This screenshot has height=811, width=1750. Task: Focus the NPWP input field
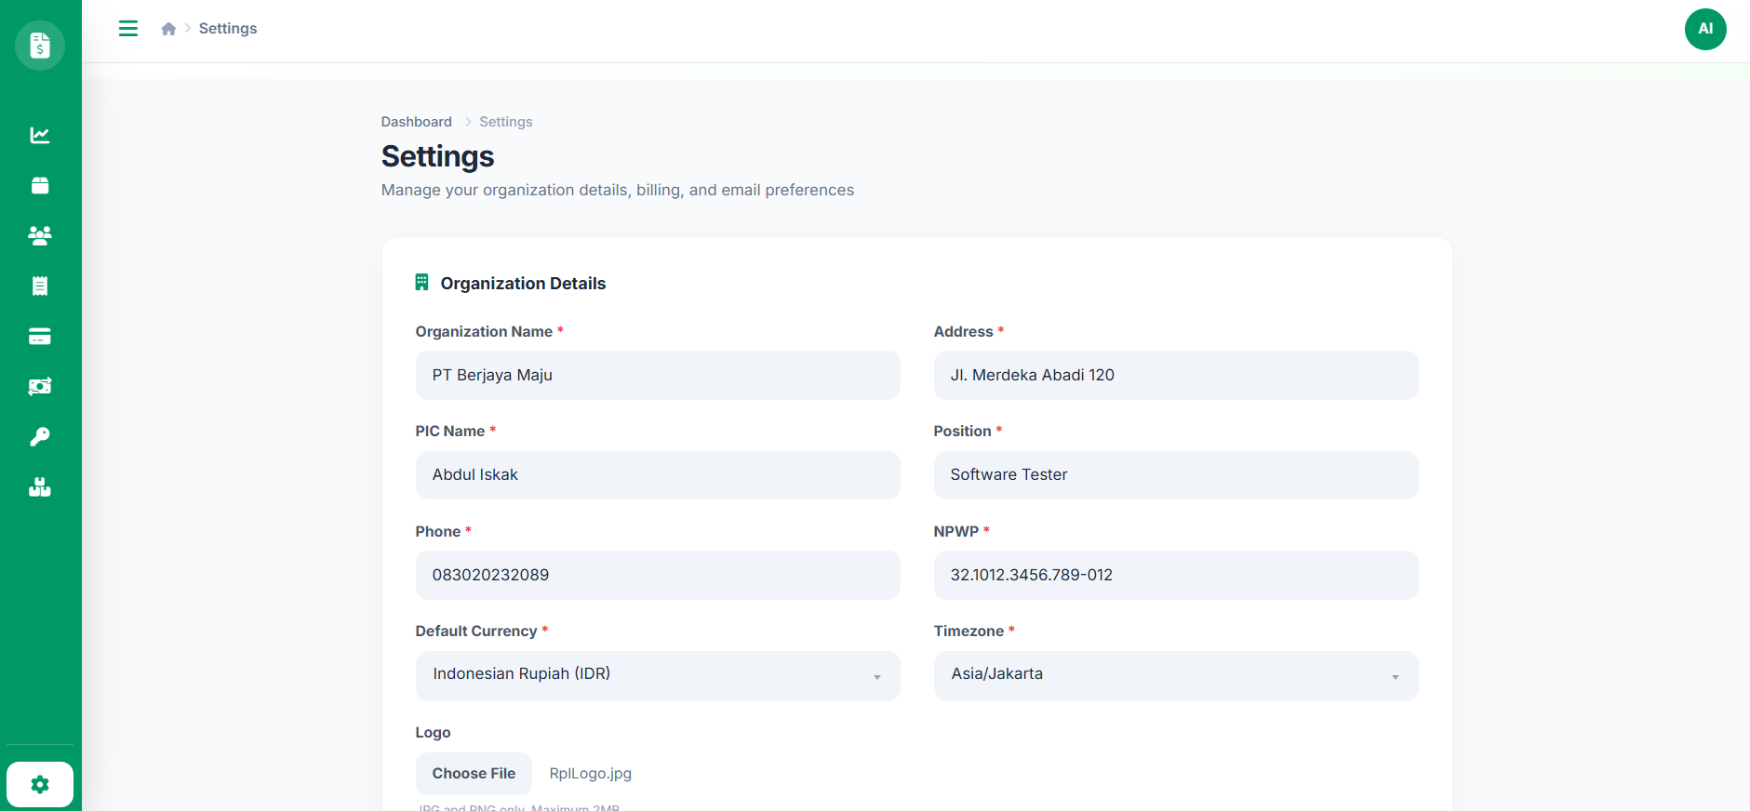click(x=1175, y=576)
